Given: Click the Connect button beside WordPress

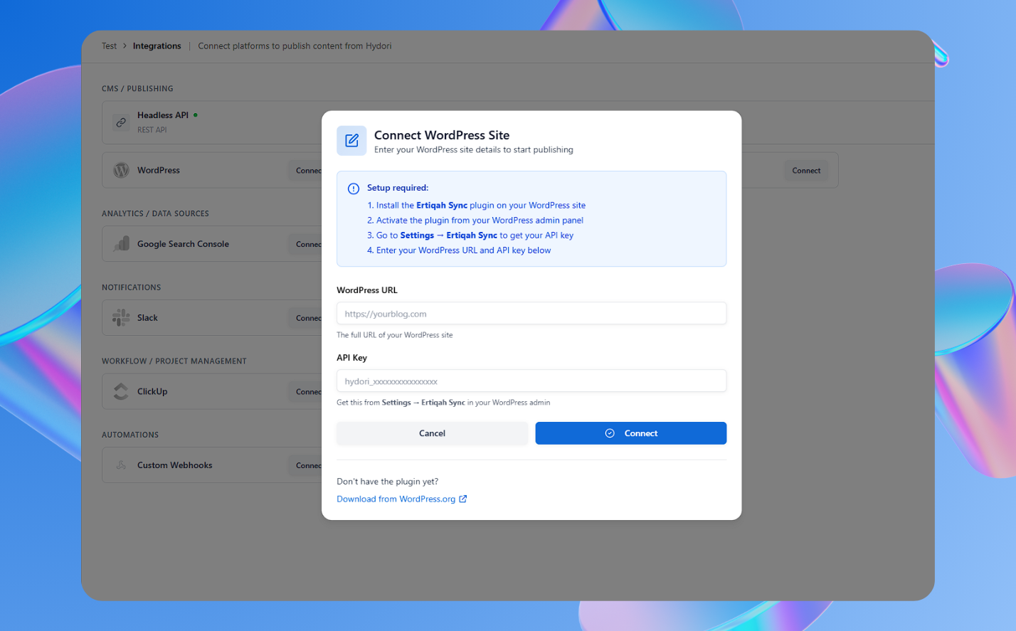Looking at the screenshot, I should [x=305, y=171].
